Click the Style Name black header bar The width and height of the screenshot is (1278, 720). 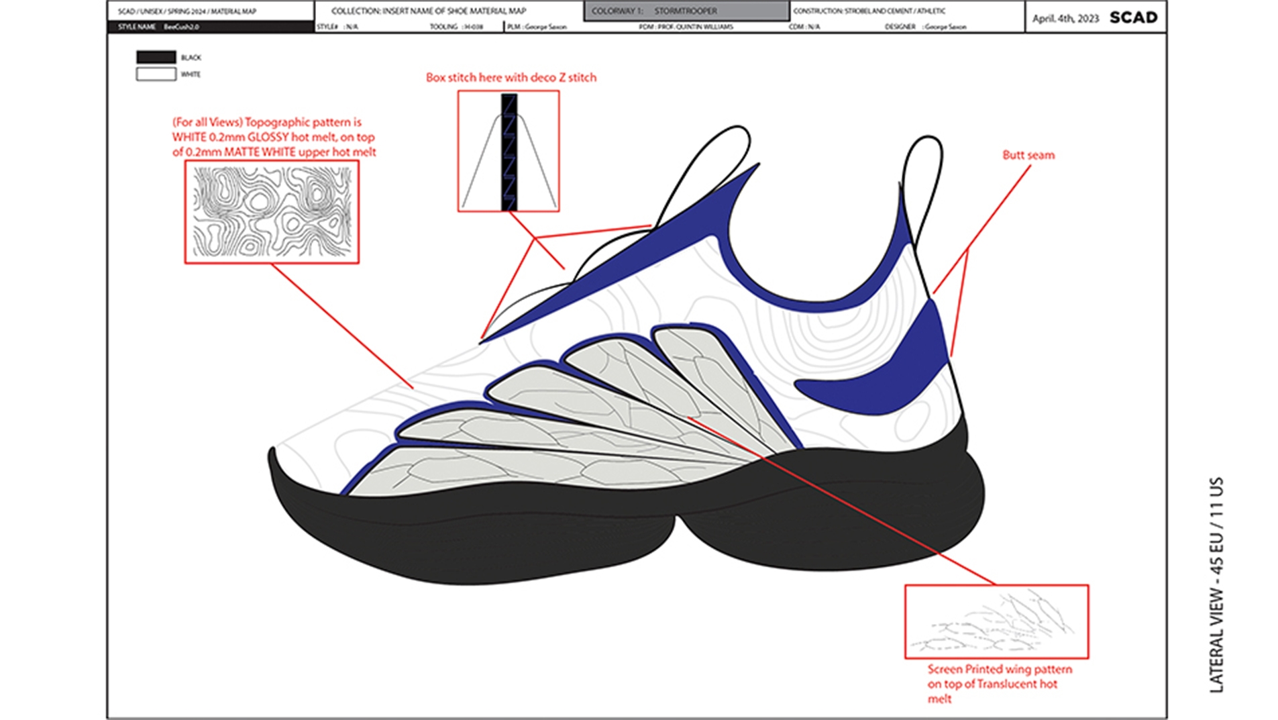210,27
